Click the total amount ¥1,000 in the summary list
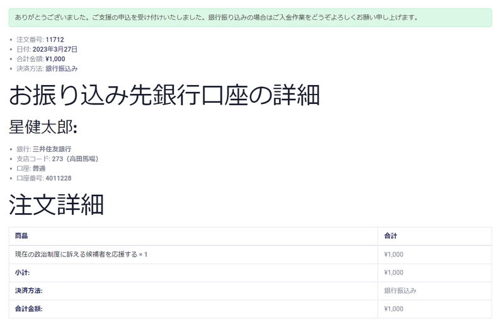504x324 pixels. (55, 59)
